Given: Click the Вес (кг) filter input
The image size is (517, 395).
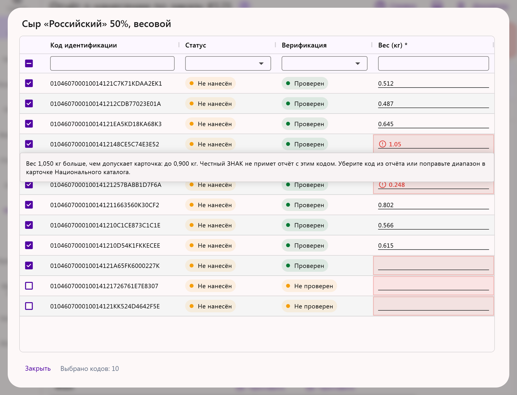Looking at the screenshot, I should 433,63.
